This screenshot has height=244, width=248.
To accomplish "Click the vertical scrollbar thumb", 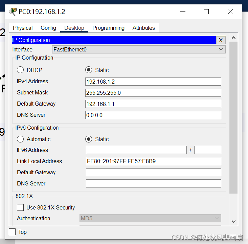I will coord(233,117).
